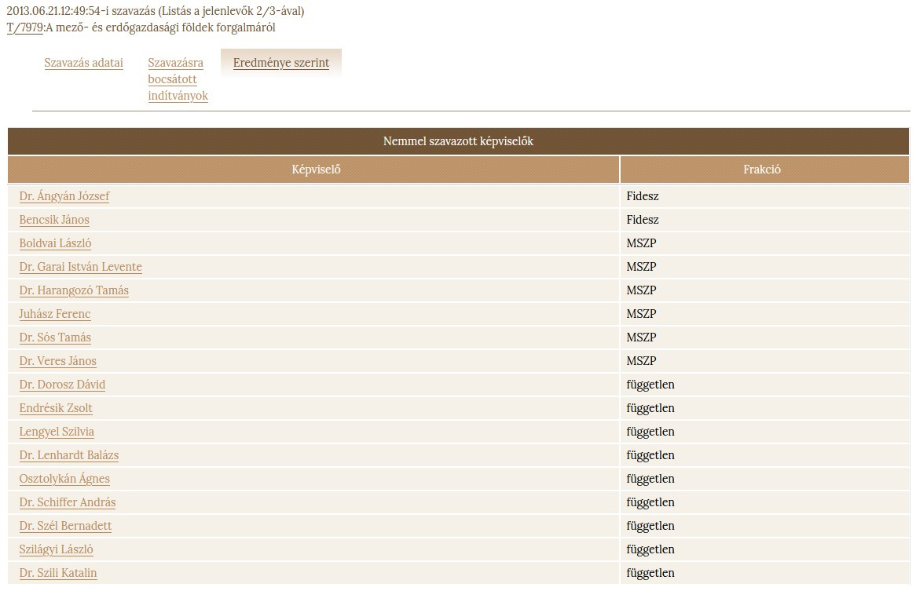Image resolution: width=916 pixels, height=591 pixels.
Task: Follow the Lengyel Szilvia link
Action: click(57, 432)
